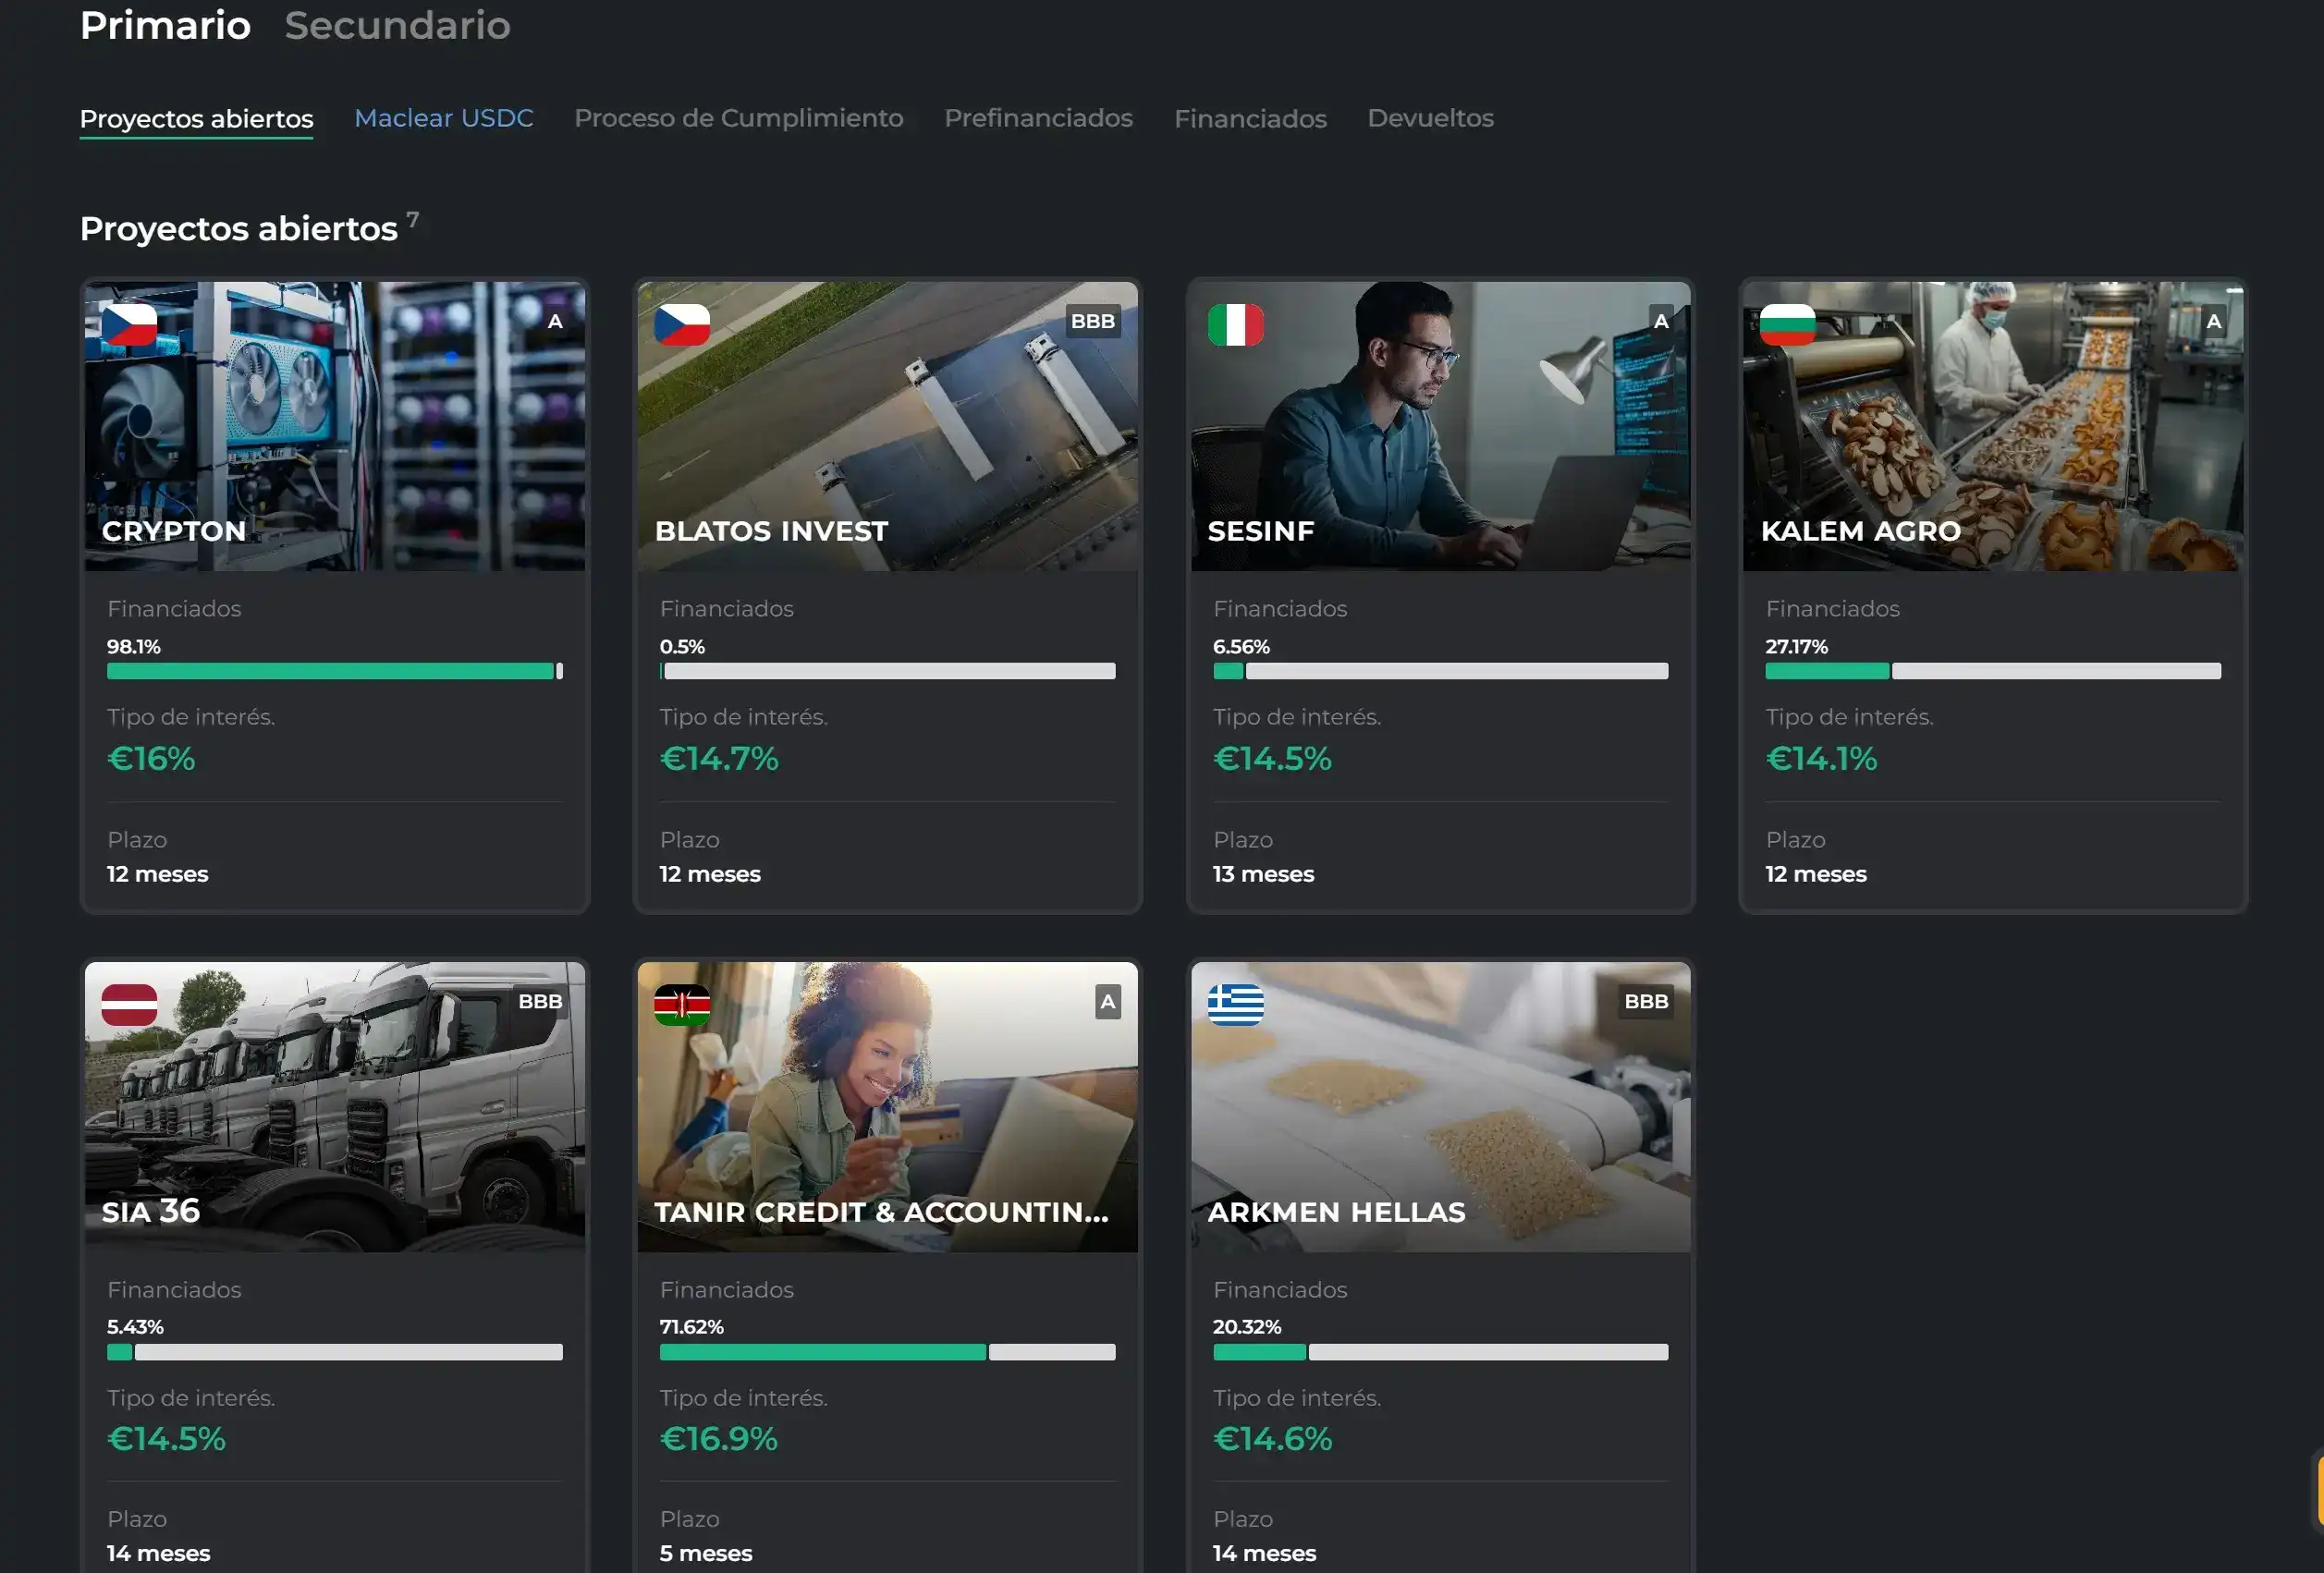Click the A rating badge on SESINF
Screen dimensions: 2324x1573
(1661, 321)
